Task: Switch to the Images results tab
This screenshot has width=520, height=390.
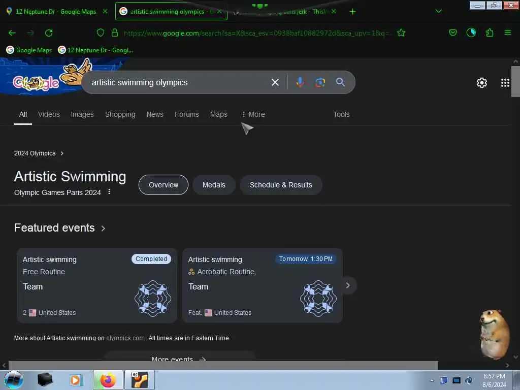Action: 82,114
